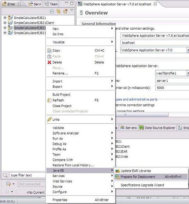This screenshot has width=189, height=204.
Task: Open the Software Analyzer submenu
Action: 81,133
